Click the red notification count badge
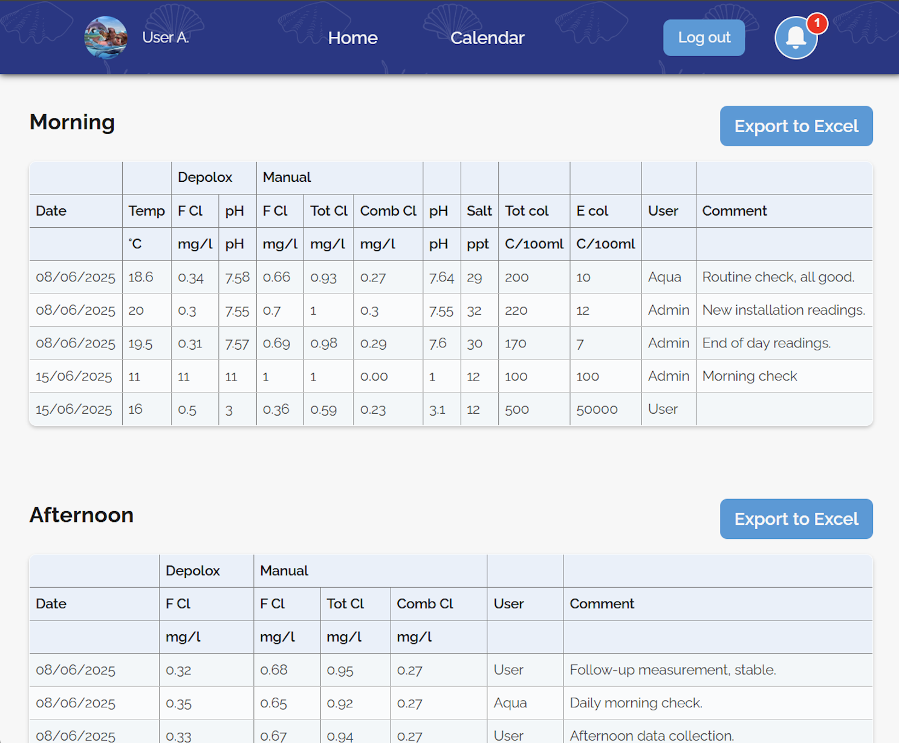This screenshot has height=743, width=899. point(817,24)
